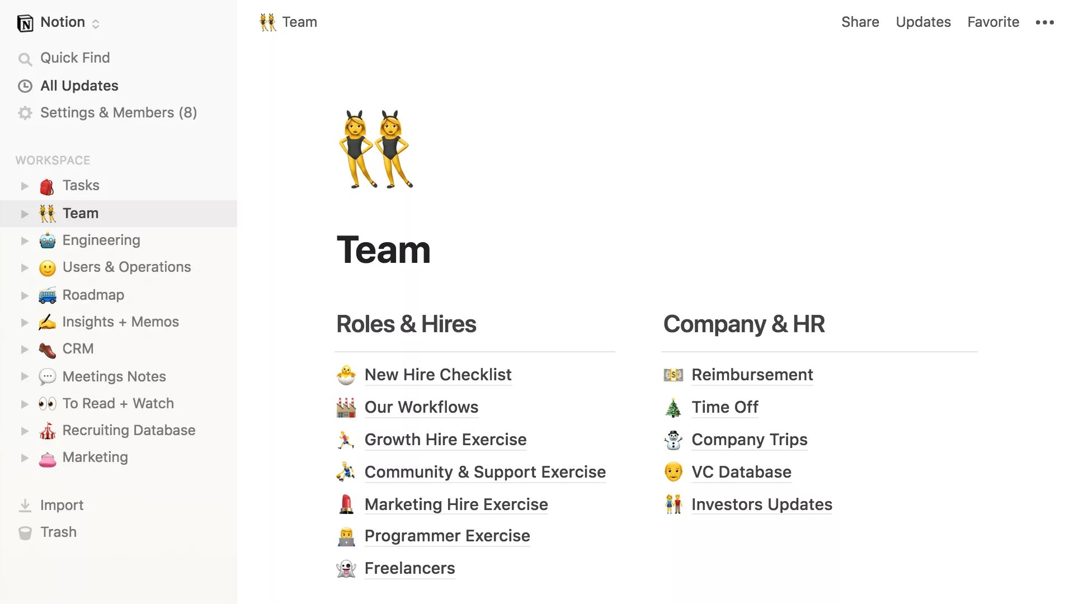
Task: Open the Freelancers page
Action: pos(409,568)
